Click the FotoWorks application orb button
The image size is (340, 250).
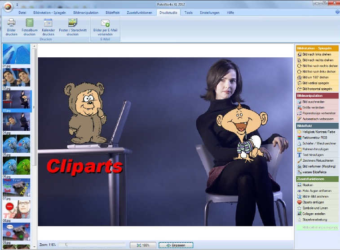click(x=8, y=6)
